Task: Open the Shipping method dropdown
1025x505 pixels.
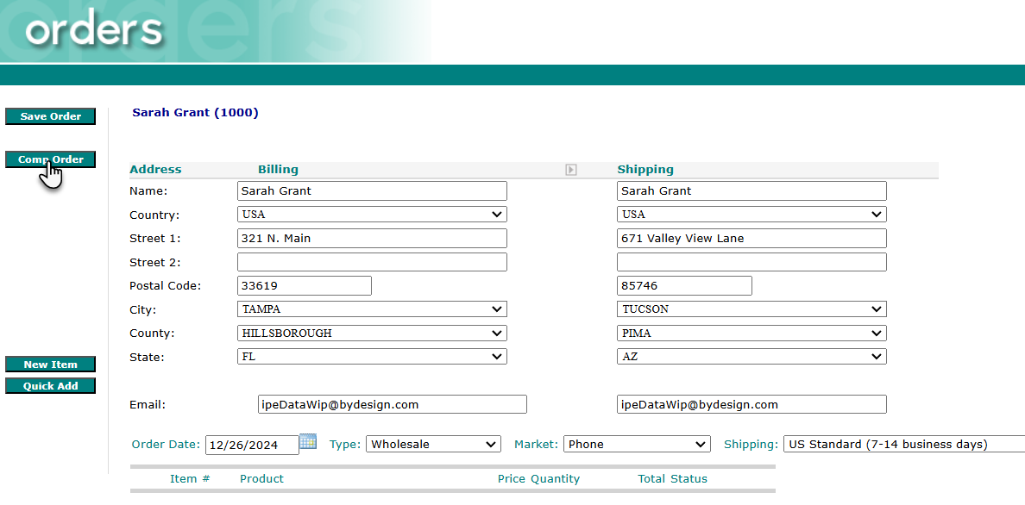Action: (x=902, y=445)
